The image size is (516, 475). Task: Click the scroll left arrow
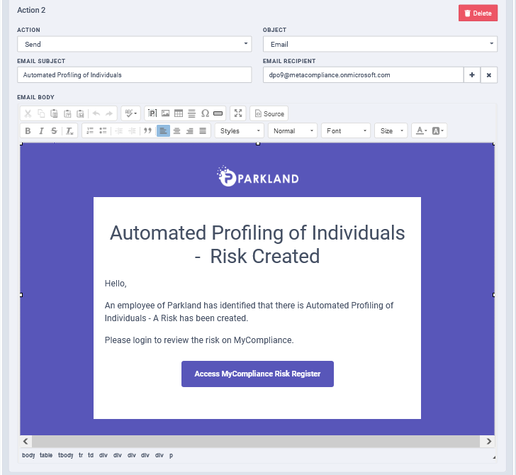click(26, 442)
